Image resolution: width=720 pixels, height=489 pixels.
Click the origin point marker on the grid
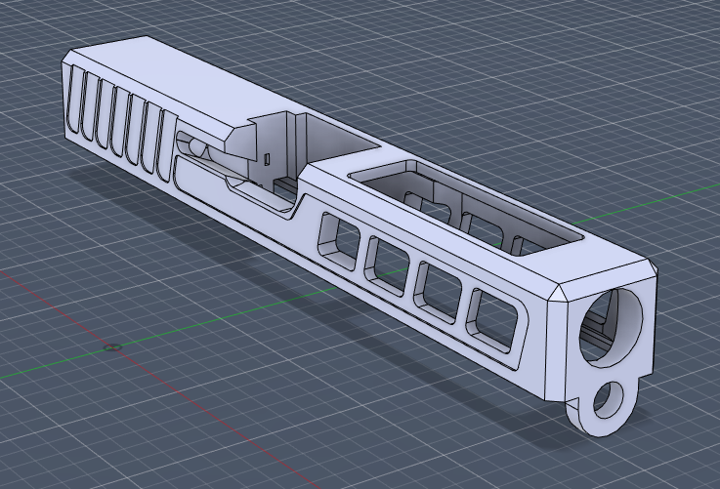[112, 346]
